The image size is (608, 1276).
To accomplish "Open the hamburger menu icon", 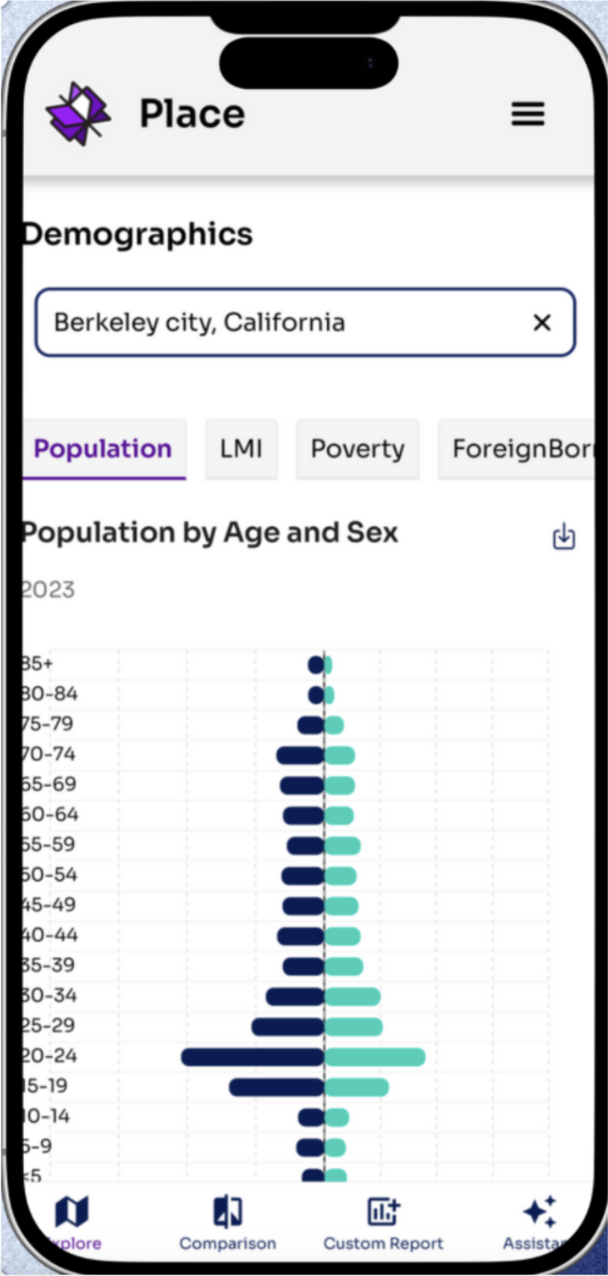I will click(527, 114).
